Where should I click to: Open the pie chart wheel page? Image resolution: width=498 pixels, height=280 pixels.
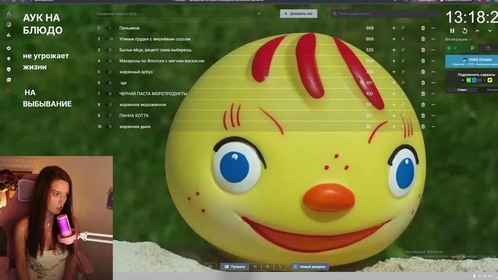tap(9, 24)
